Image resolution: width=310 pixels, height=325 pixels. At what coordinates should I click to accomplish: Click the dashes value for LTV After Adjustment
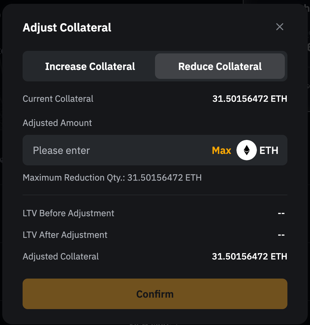coord(281,235)
